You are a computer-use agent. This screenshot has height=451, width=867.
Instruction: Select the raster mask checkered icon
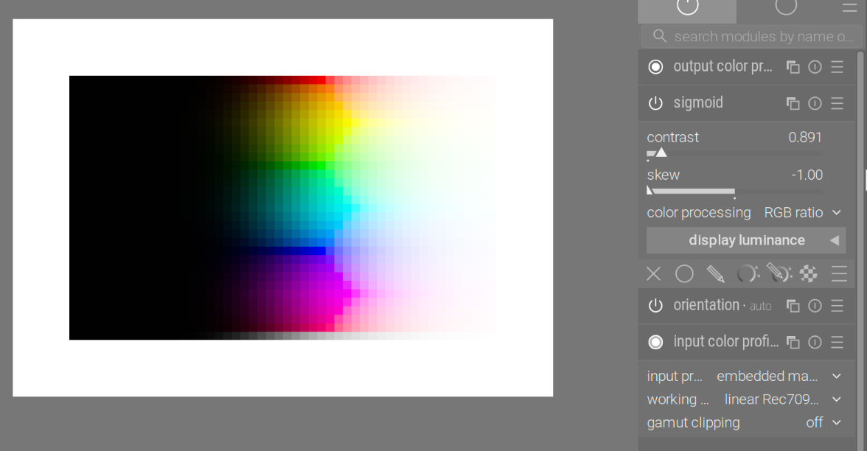tap(808, 273)
